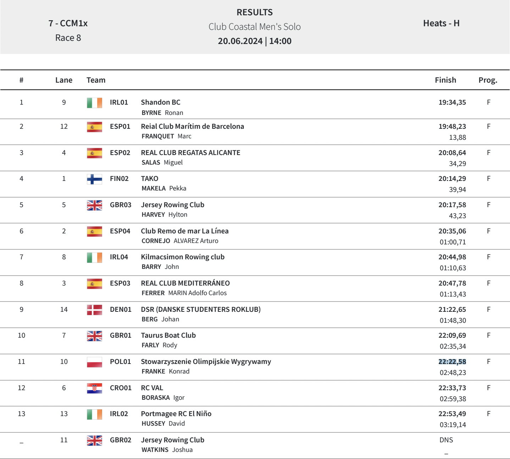Viewport: 510px width, 459px height.
Task: Click the British flag next to GBR01
Action: pos(94,336)
